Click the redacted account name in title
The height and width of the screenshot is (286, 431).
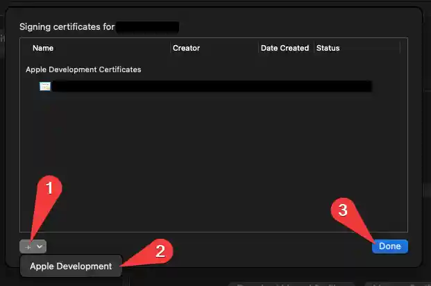click(x=148, y=27)
